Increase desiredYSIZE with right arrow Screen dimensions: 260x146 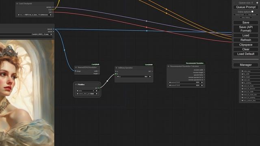202,86
